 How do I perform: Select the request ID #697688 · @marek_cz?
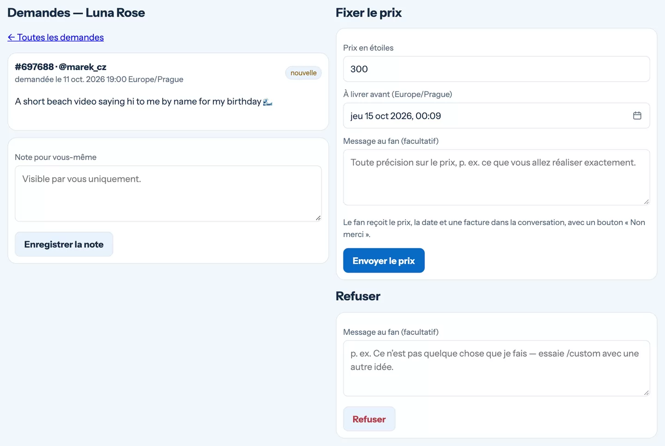click(x=60, y=67)
